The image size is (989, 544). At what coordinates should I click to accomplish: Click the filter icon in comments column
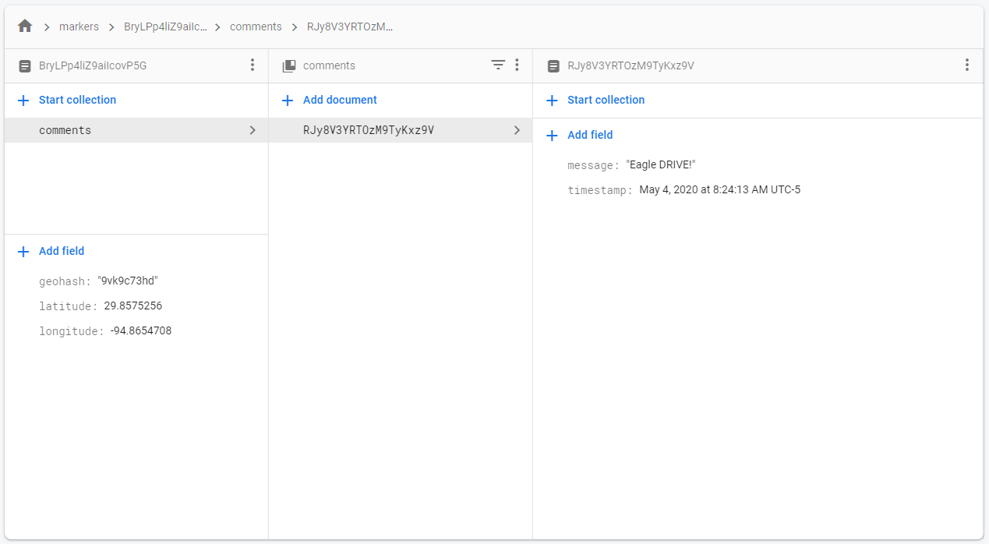coord(498,65)
